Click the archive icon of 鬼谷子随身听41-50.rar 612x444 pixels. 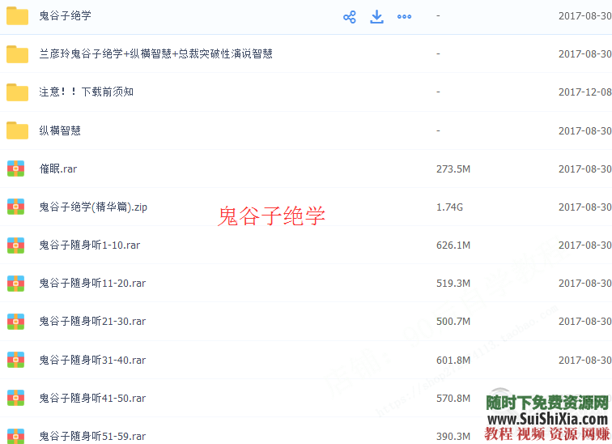(16, 398)
